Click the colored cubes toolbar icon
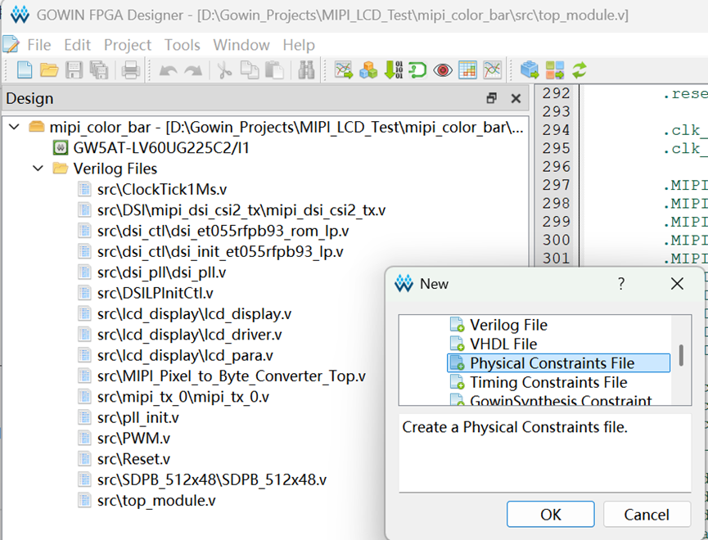Image resolution: width=708 pixels, height=540 pixels. [368, 70]
